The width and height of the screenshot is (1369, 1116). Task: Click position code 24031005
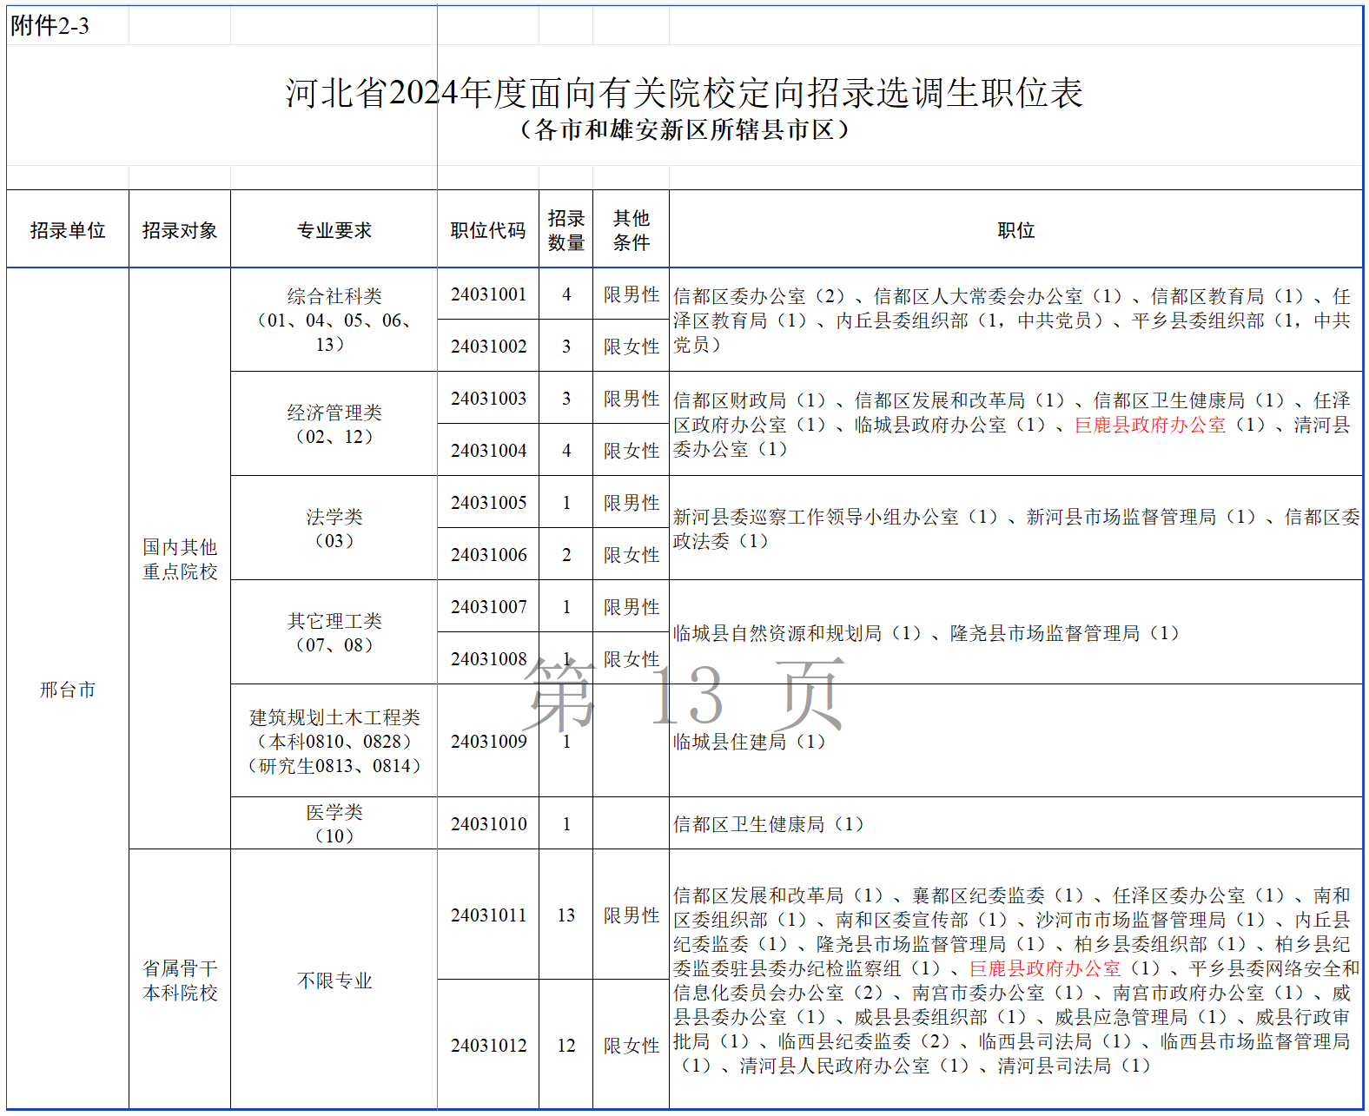tap(488, 503)
